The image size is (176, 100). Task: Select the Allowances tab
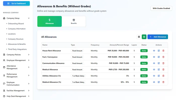(50, 21)
